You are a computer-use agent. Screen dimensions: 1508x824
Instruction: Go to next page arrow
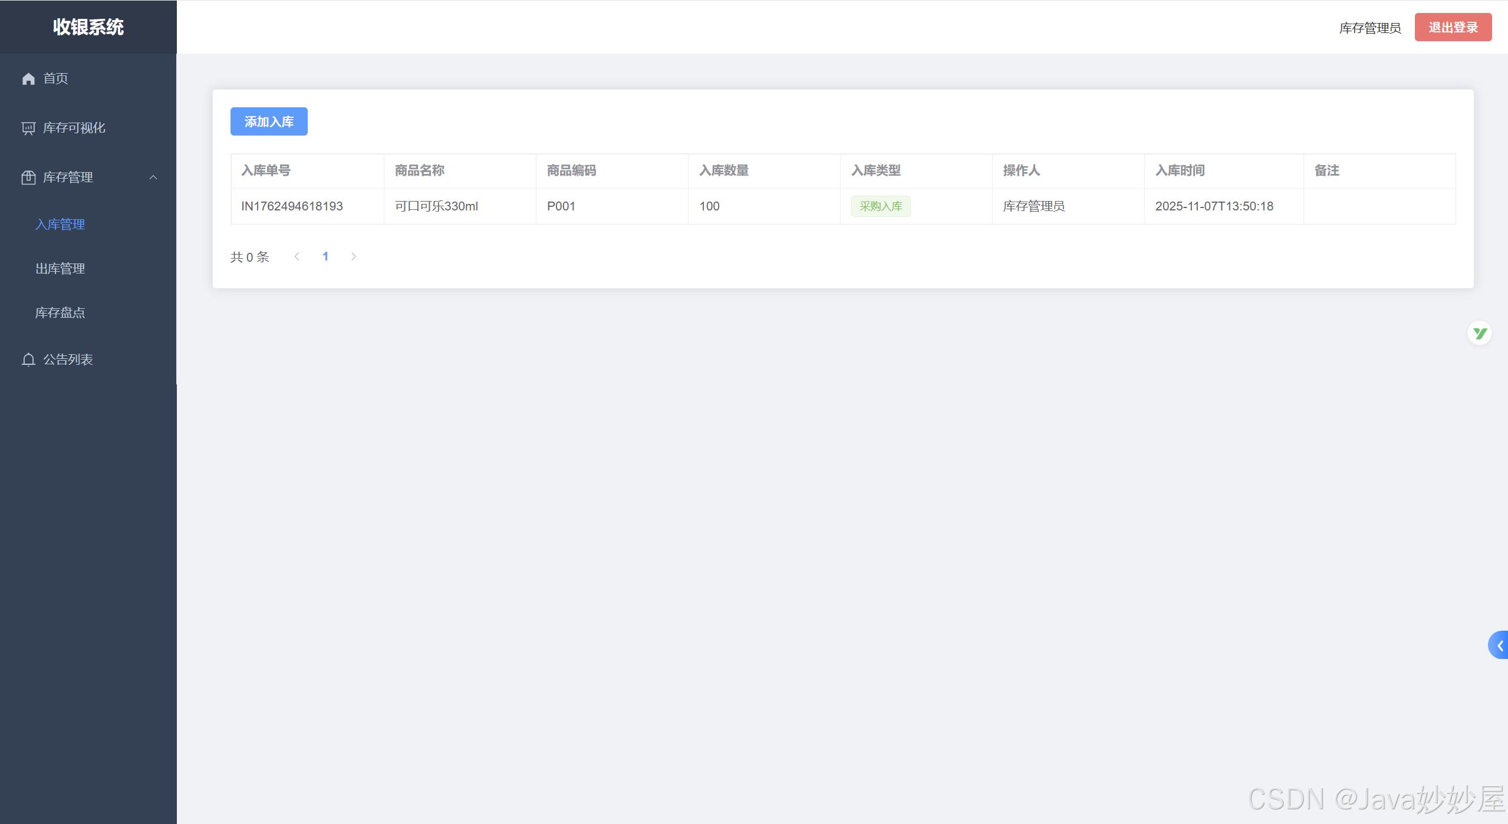pyautogui.click(x=354, y=256)
